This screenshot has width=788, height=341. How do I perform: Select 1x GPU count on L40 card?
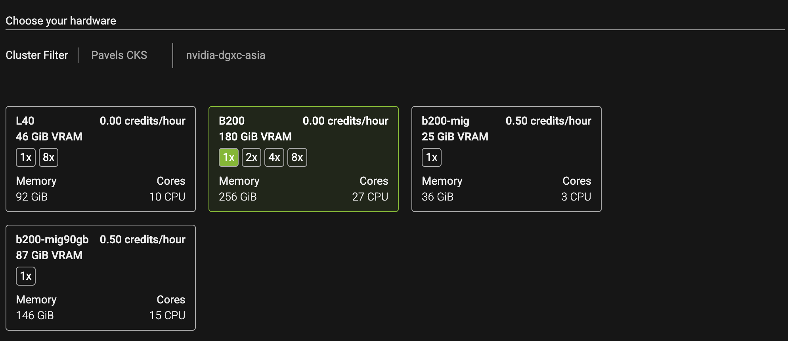coord(26,157)
